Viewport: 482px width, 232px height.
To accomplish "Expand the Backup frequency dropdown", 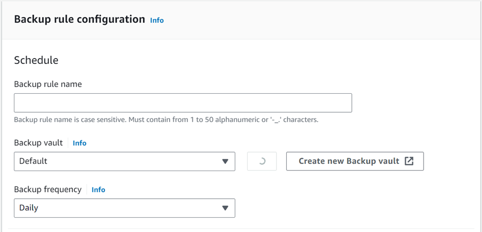I will pyautogui.click(x=124, y=208).
